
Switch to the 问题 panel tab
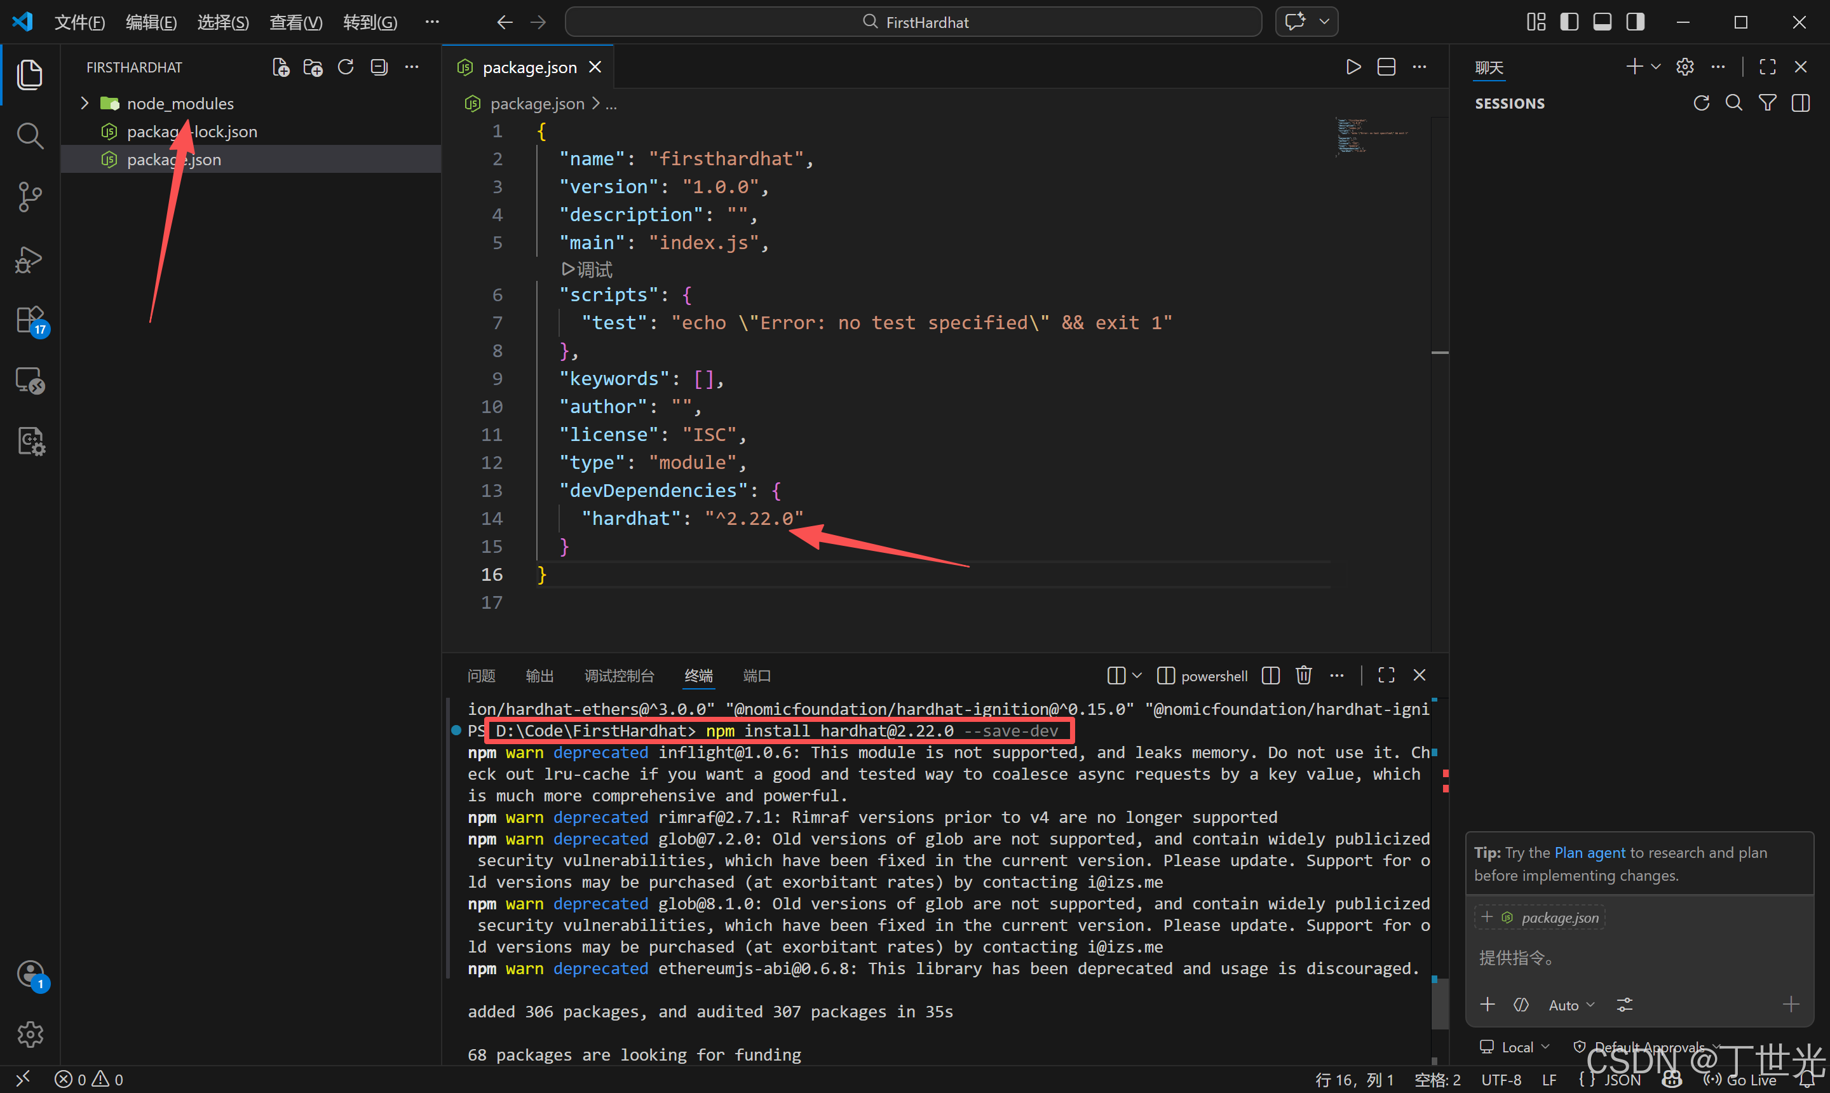coord(481,675)
